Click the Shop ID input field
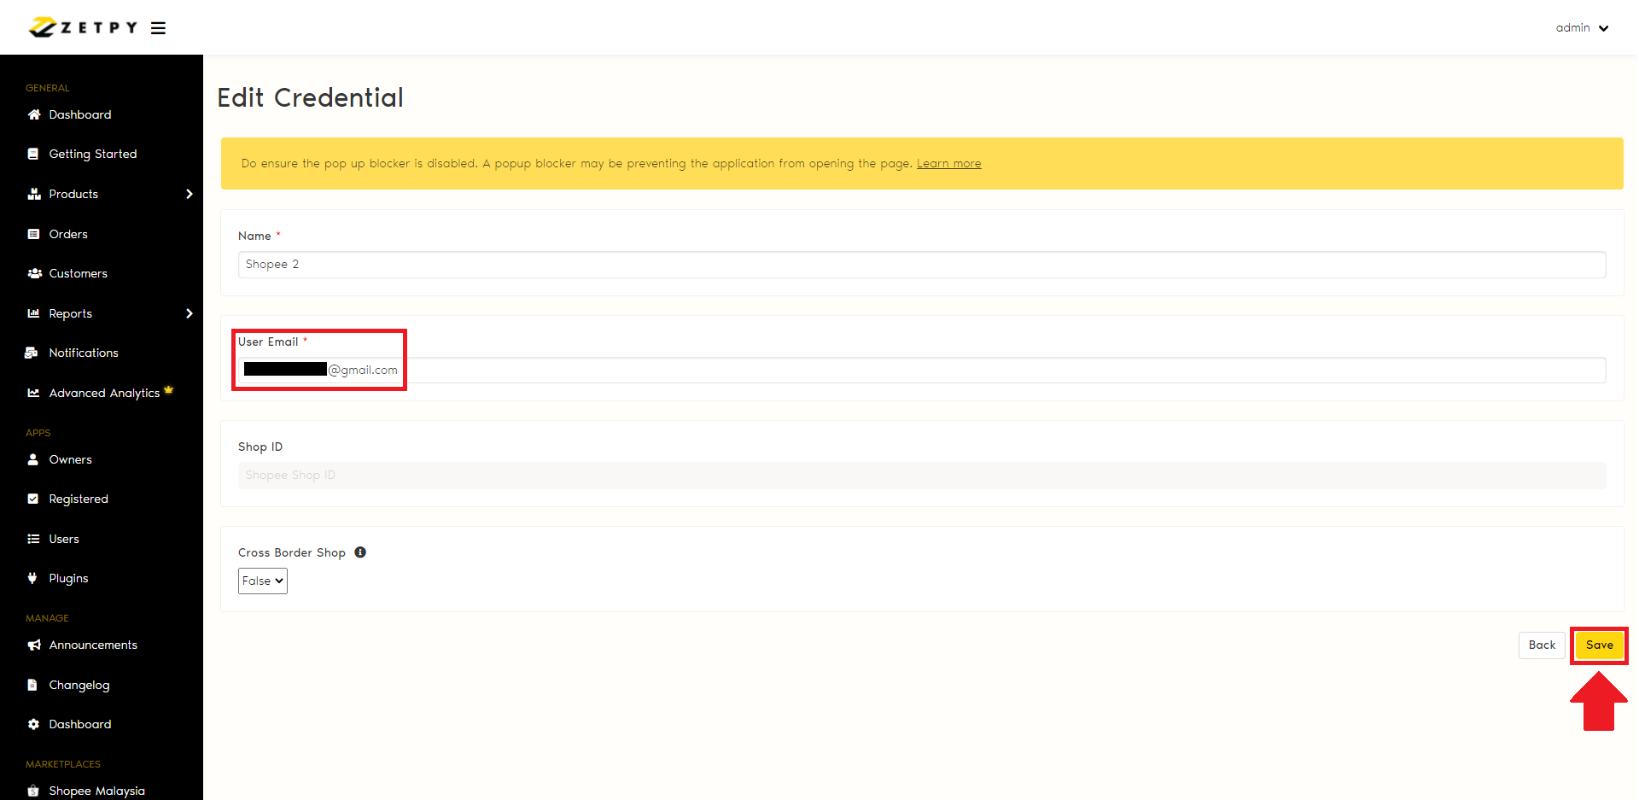 (922, 476)
